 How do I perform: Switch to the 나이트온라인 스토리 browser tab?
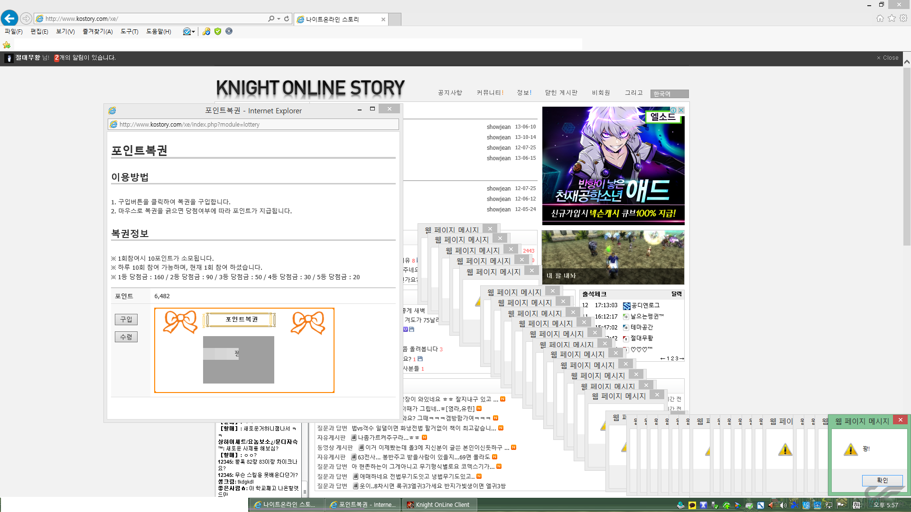pyautogui.click(x=341, y=19)
